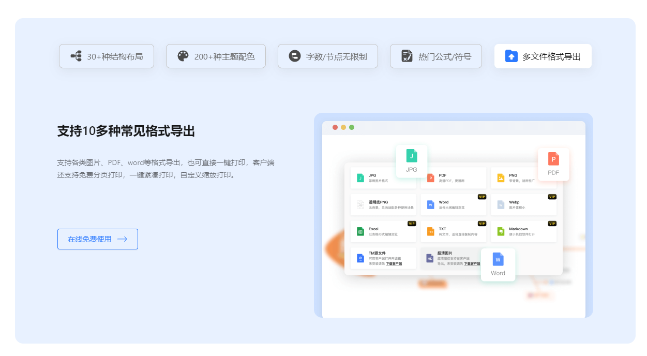Click the Word export format icon
Screen dimensions: 647x356
[430, 204]
